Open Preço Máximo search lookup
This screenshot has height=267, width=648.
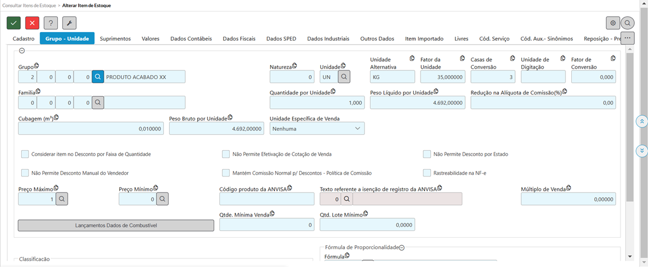[x=62, y=199]
